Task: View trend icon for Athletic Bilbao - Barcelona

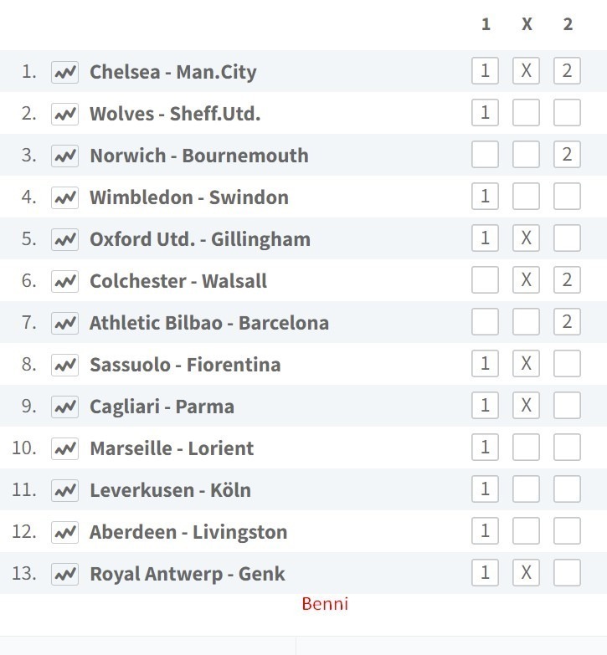Action: [x=64, y=323]
